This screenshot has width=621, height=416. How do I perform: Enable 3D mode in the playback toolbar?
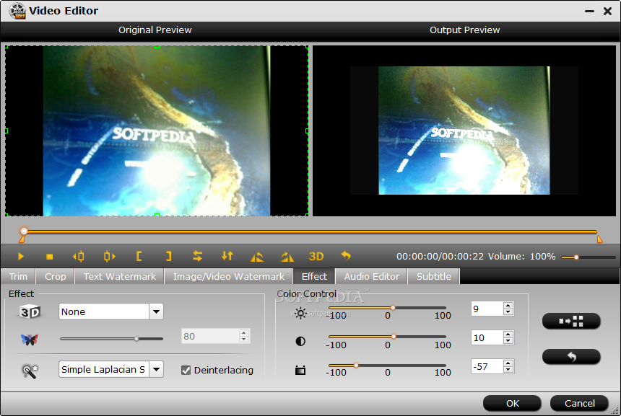[x=316, y=257]
